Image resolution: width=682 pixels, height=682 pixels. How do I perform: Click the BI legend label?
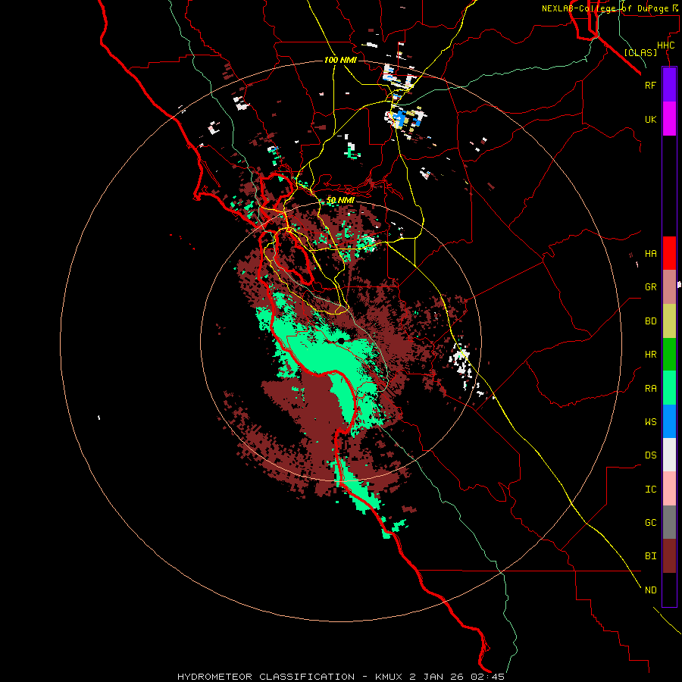tap(650, 556)
